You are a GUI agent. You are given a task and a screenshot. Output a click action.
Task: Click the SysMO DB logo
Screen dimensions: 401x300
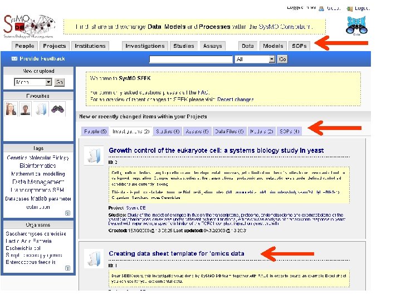point(29,26)
